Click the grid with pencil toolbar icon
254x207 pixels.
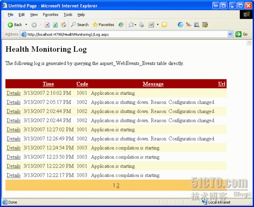pyautogui.click(x=205, y=25)
